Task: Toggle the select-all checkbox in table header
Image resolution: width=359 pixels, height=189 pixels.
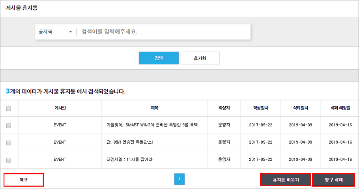Action: [9, 109]
